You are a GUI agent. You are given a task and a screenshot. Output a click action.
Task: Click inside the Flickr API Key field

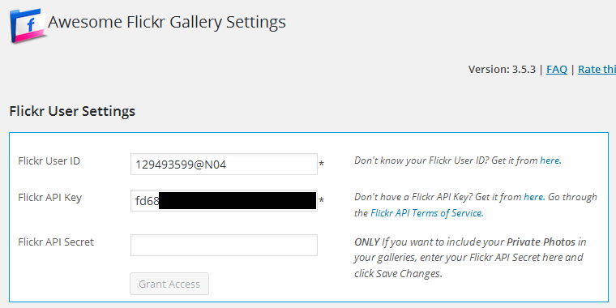point(224,201)
